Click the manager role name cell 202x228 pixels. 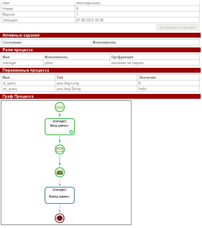(x=22, y=63)
